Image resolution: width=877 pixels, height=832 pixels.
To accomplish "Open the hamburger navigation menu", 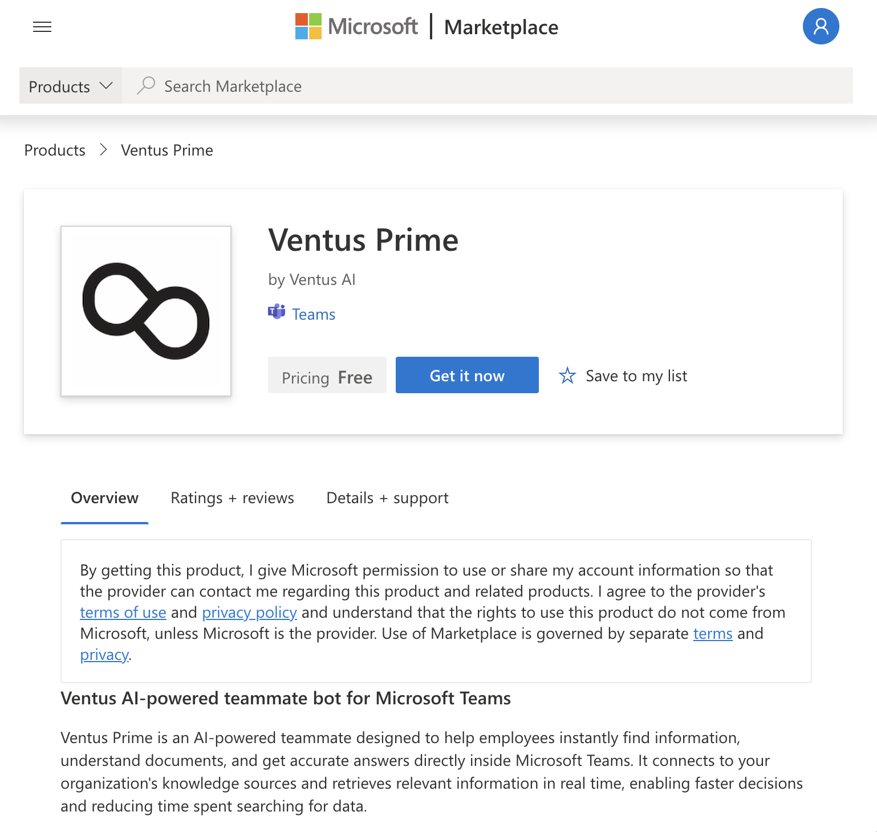I will point(42,27).
